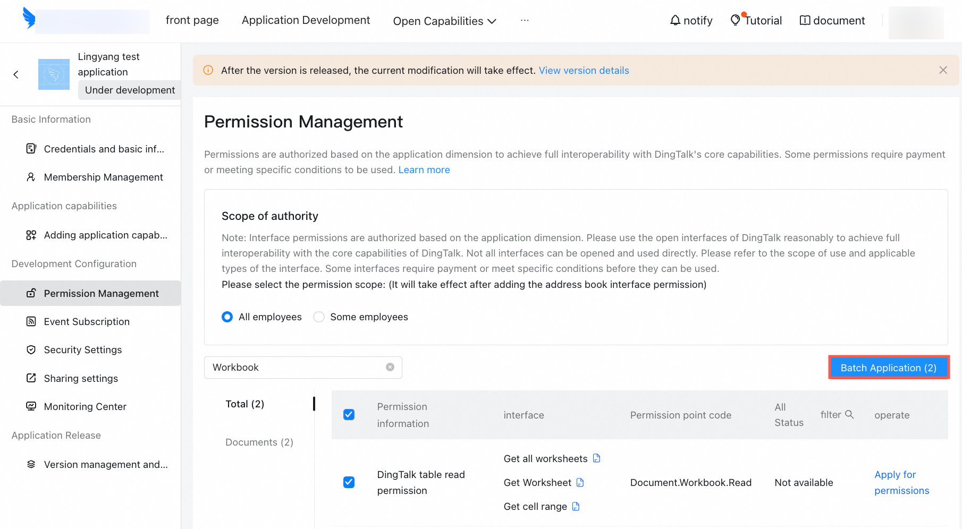The width and height of the screenshot is (962, 529).
Task: Open the document book icon
Action: (805, 20)
